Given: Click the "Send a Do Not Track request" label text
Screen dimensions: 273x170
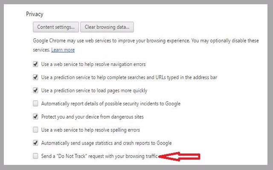Looking at the screenshot, I should pos(100,156).
